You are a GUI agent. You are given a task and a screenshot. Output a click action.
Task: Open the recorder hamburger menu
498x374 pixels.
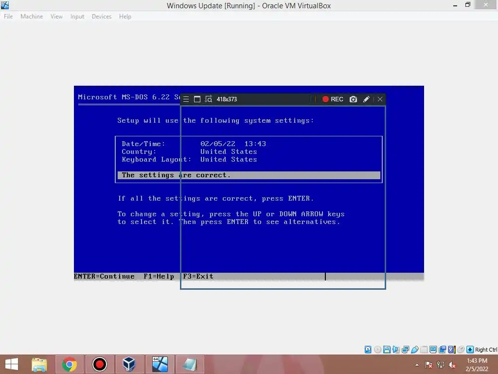(186, 99)
